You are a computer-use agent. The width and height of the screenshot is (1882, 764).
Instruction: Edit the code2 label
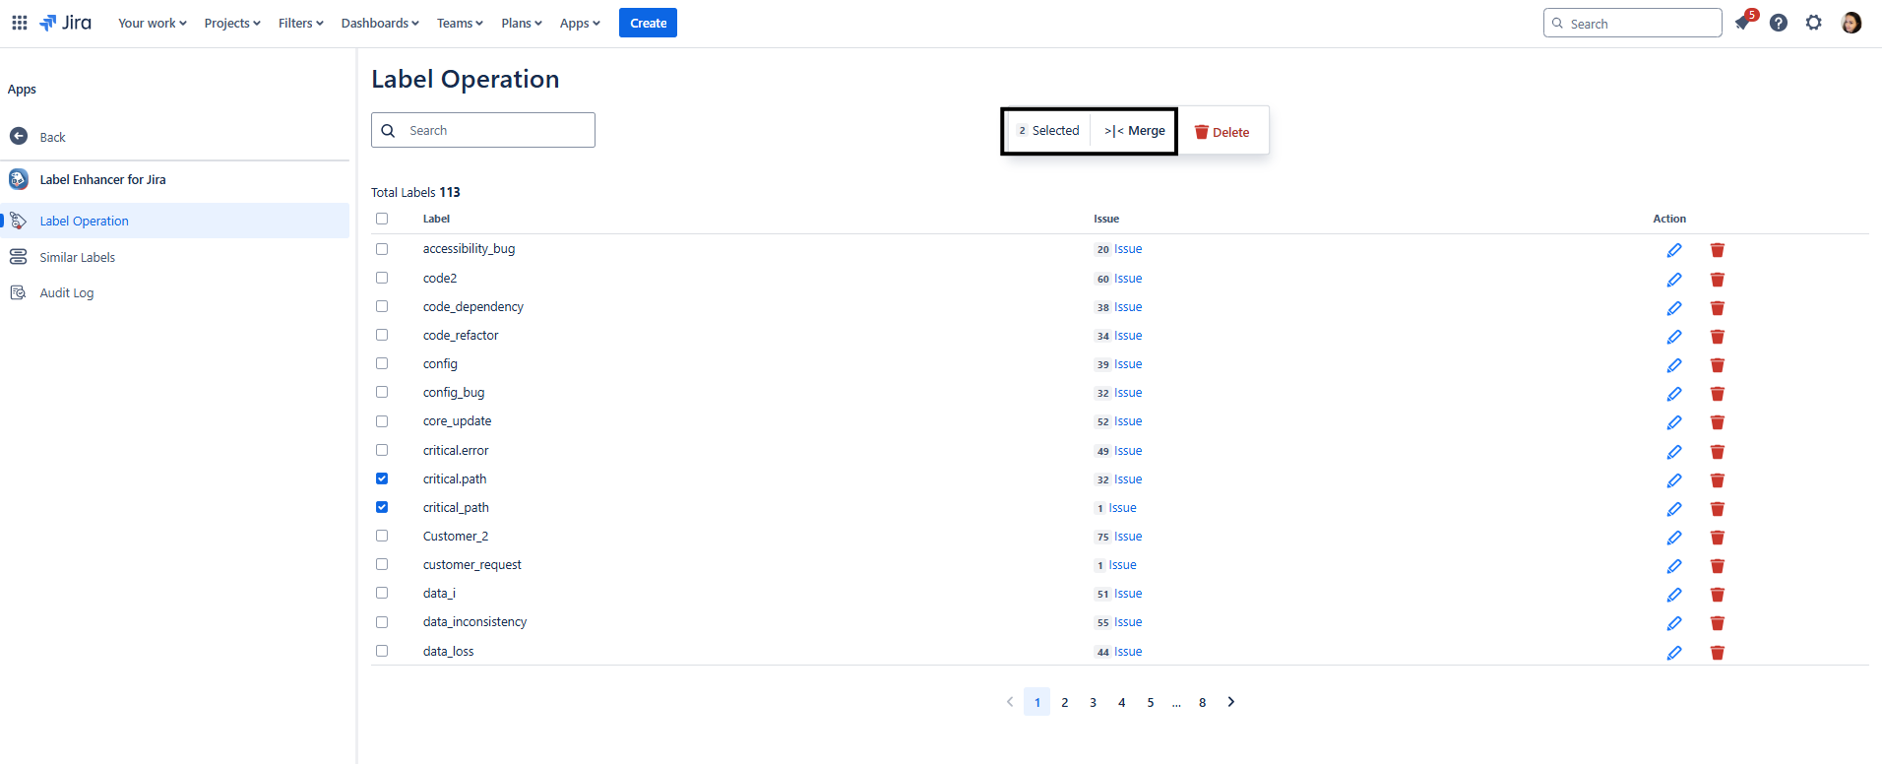(x=1674, y=280)
